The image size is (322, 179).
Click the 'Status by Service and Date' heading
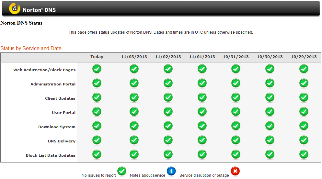31,49
